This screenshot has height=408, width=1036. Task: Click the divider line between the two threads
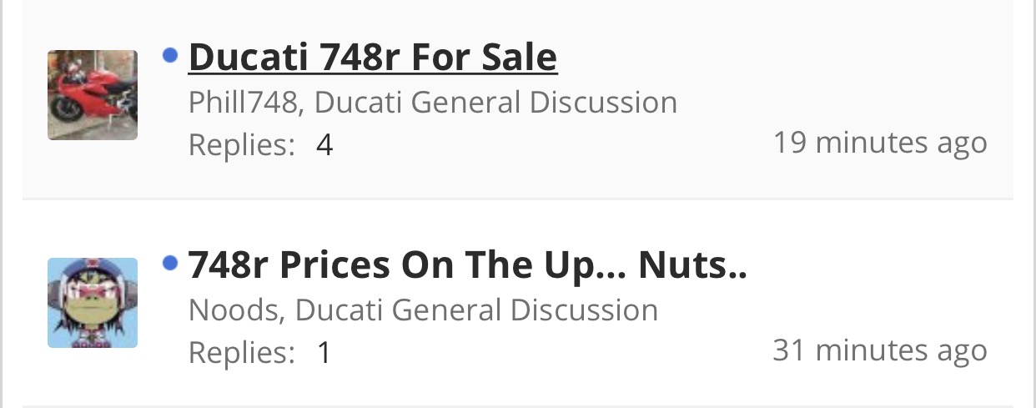tap(517, 199)
